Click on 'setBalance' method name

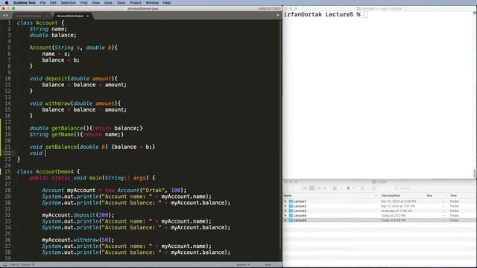(x=61, y=147)
